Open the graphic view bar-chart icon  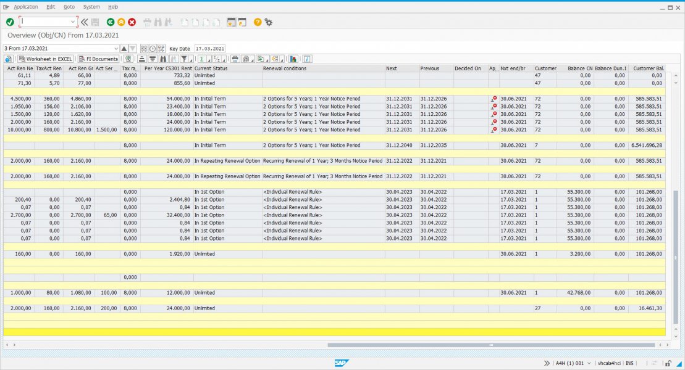(293, 59)
